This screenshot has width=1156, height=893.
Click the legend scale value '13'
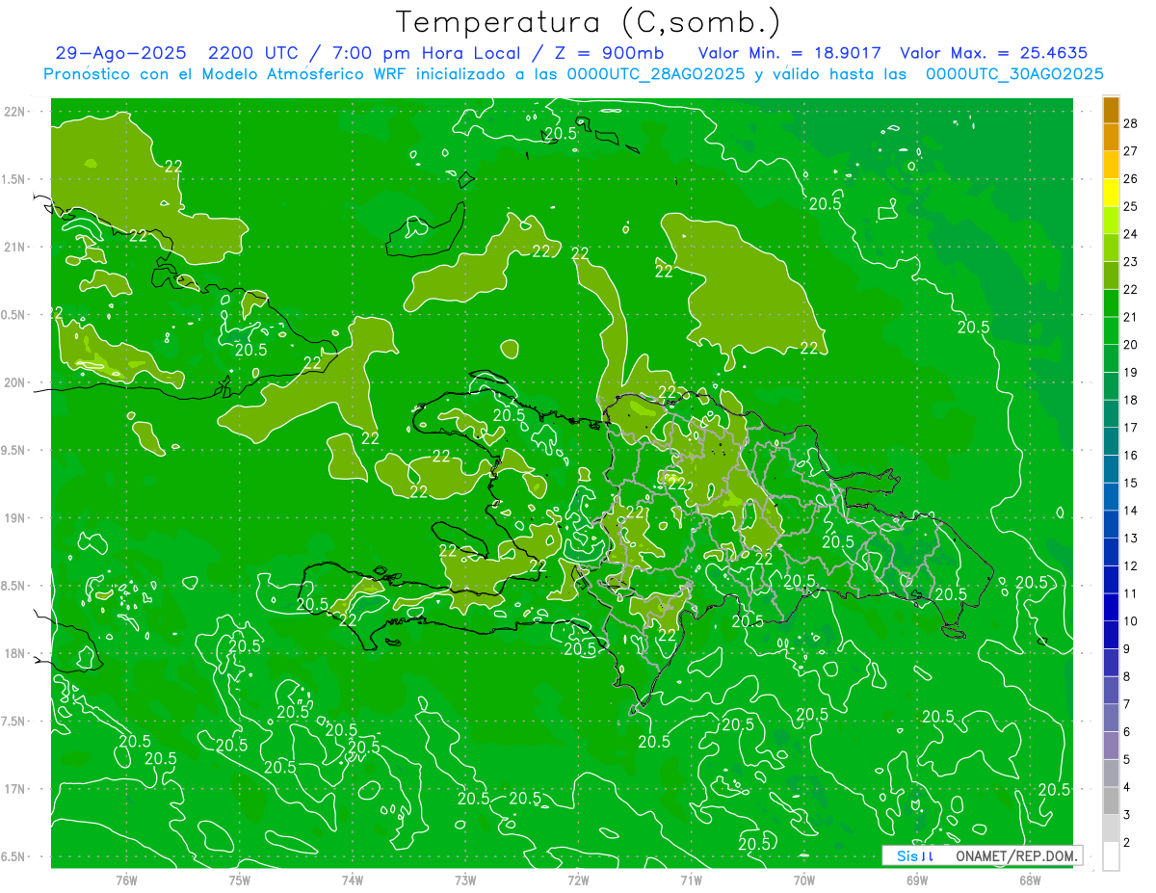coord(1131,538)
